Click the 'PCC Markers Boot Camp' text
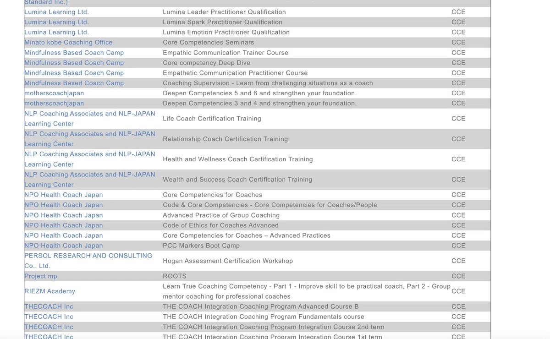Screen dimensions: 550x339 coord(201,246)
